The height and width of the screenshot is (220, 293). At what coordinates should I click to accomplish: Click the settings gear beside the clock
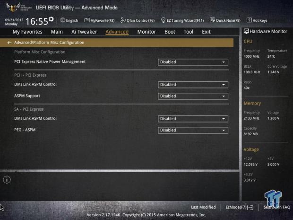pyautogui.click(x=52, y=20)
